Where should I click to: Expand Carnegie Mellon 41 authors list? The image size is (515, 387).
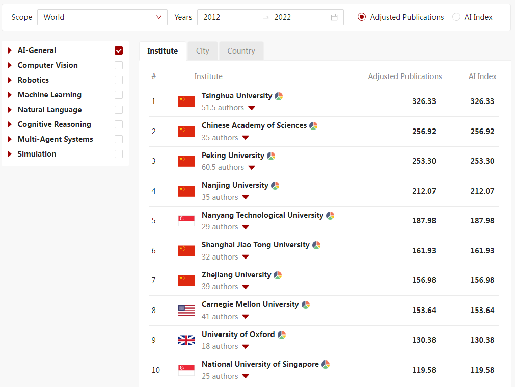[246, 317]
